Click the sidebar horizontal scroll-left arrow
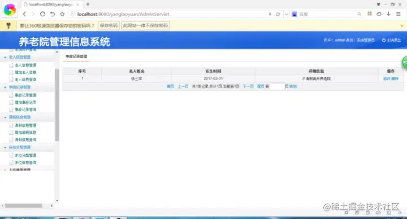Screen dimensions: 407x219 point(3,206)
